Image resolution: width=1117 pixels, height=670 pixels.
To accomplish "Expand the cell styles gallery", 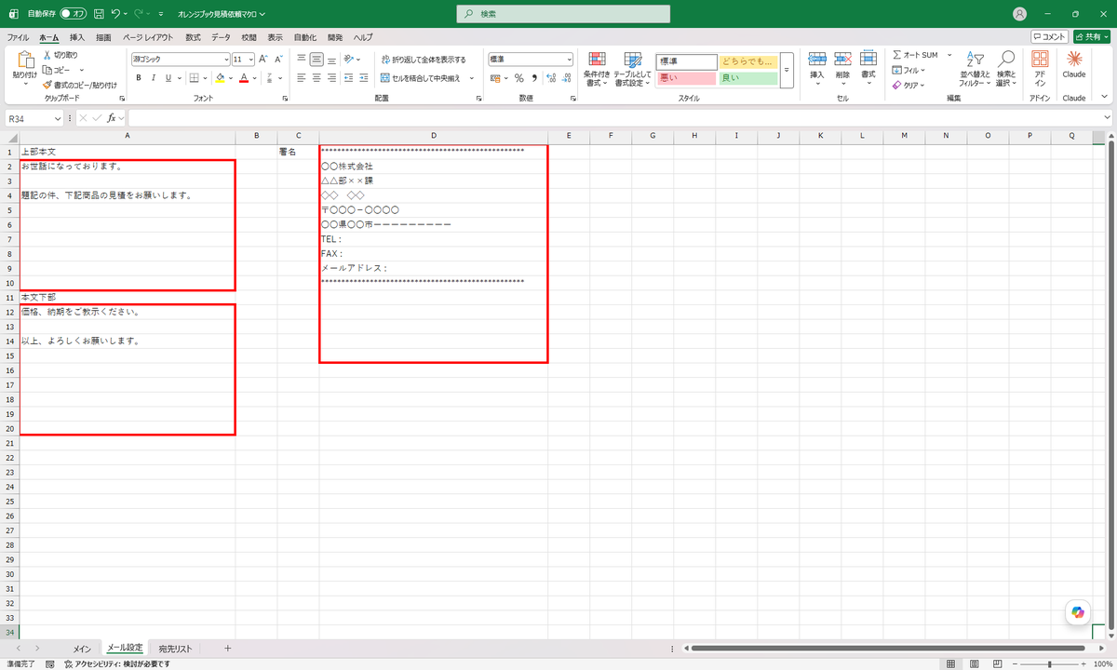I will (786, 70).
